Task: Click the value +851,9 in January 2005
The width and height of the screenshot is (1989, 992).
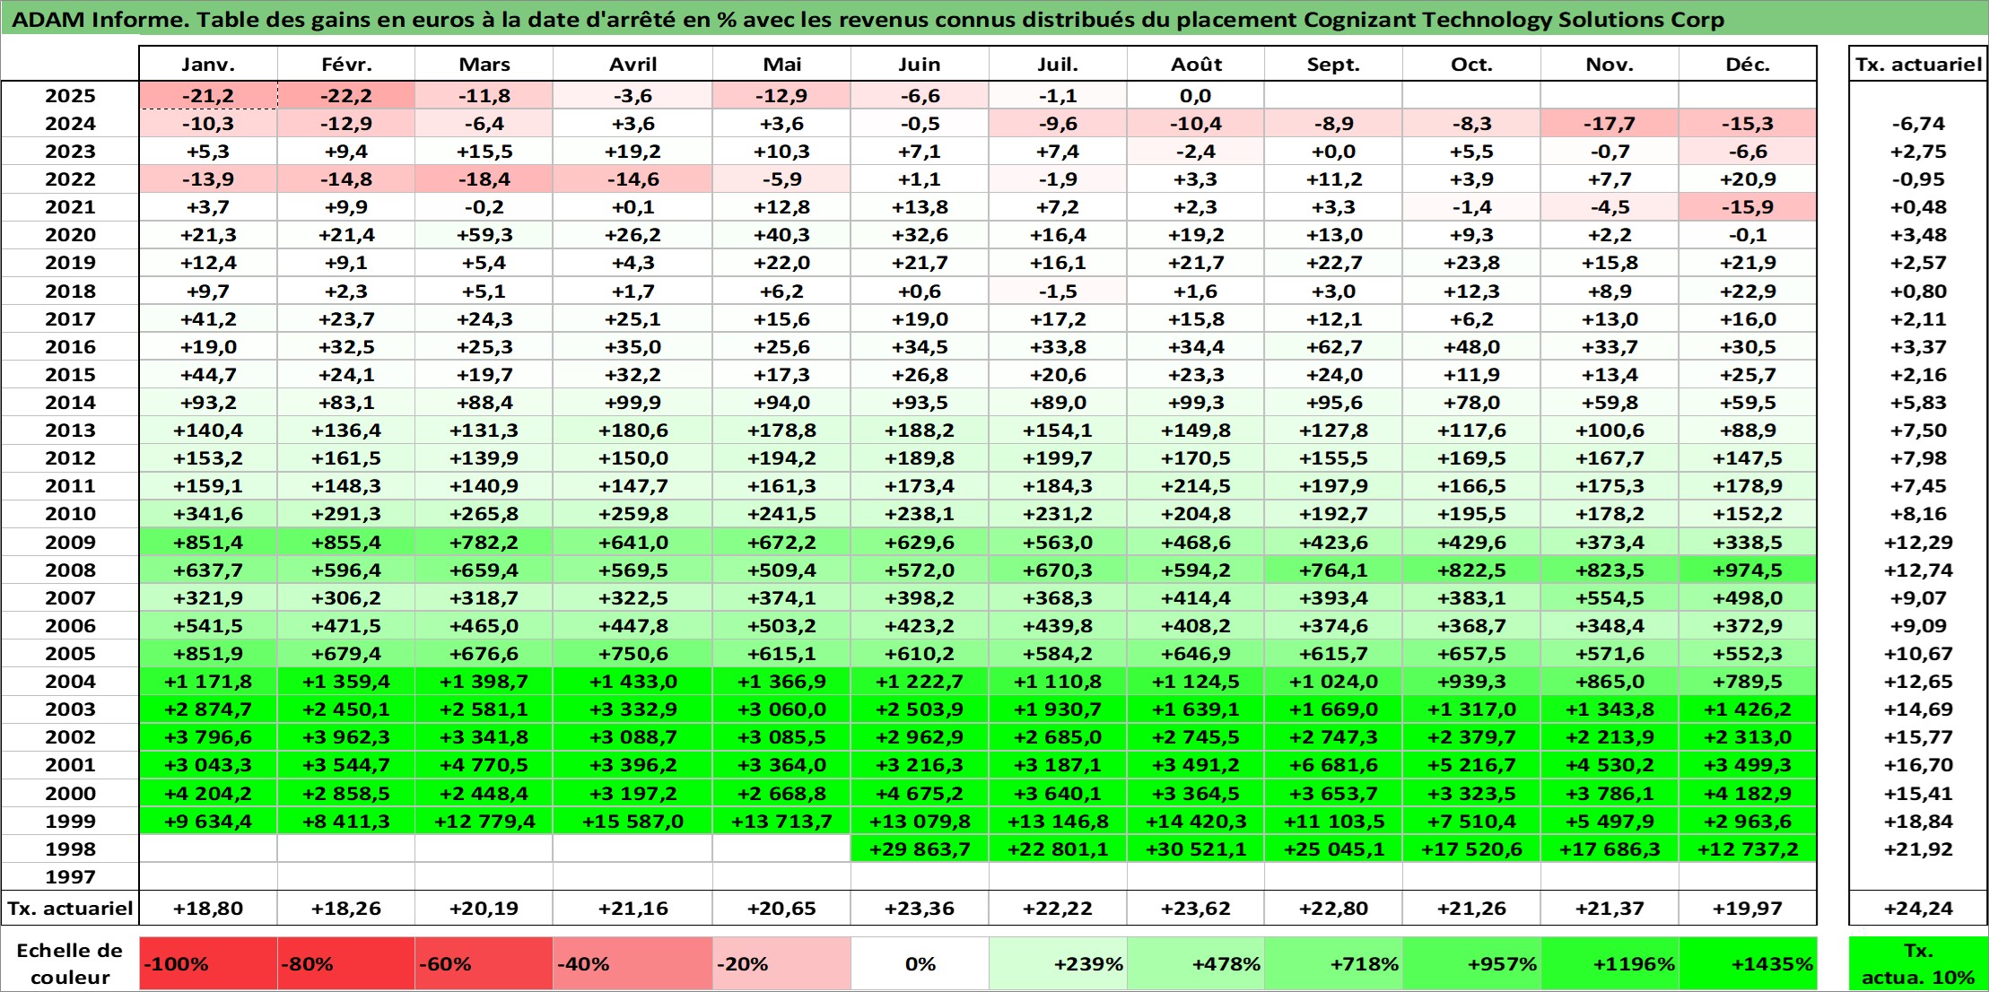Action: (x=208, y=653)
